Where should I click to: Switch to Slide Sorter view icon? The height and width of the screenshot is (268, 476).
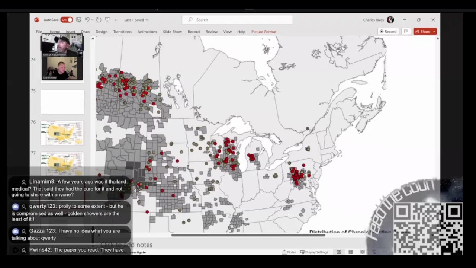click(x=351, y=252)
